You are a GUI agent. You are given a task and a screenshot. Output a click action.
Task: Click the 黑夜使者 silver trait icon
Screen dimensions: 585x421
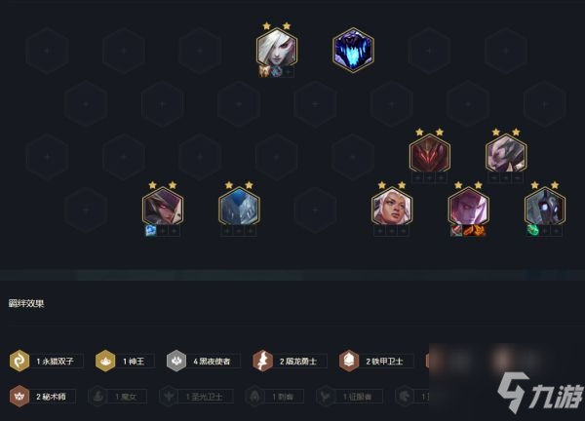pos(176,361)
